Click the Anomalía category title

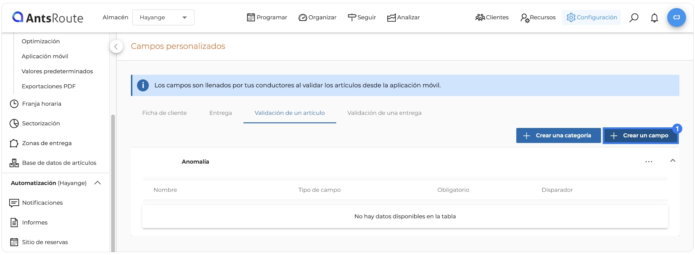tap(195, 162)
